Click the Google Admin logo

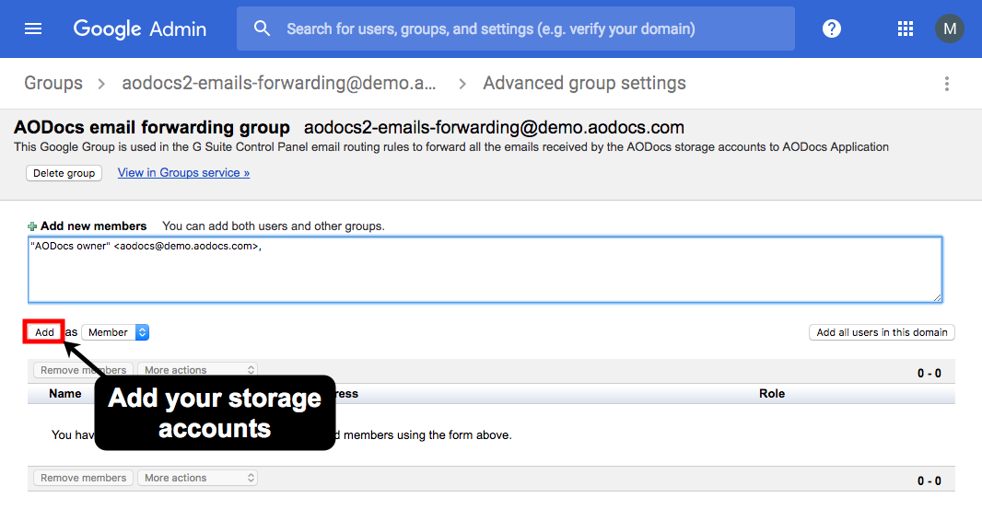(x=140, y=29)
